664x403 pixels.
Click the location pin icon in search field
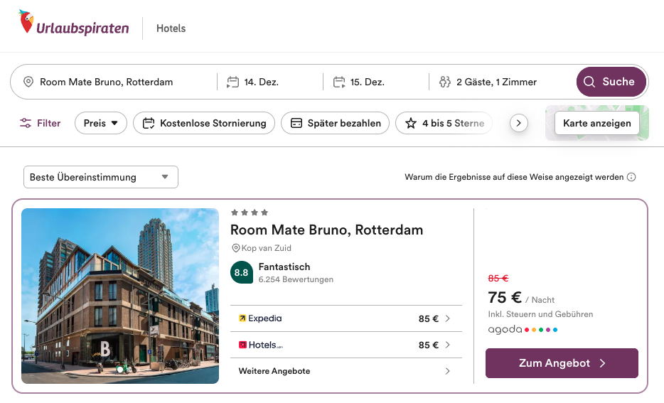28,82
